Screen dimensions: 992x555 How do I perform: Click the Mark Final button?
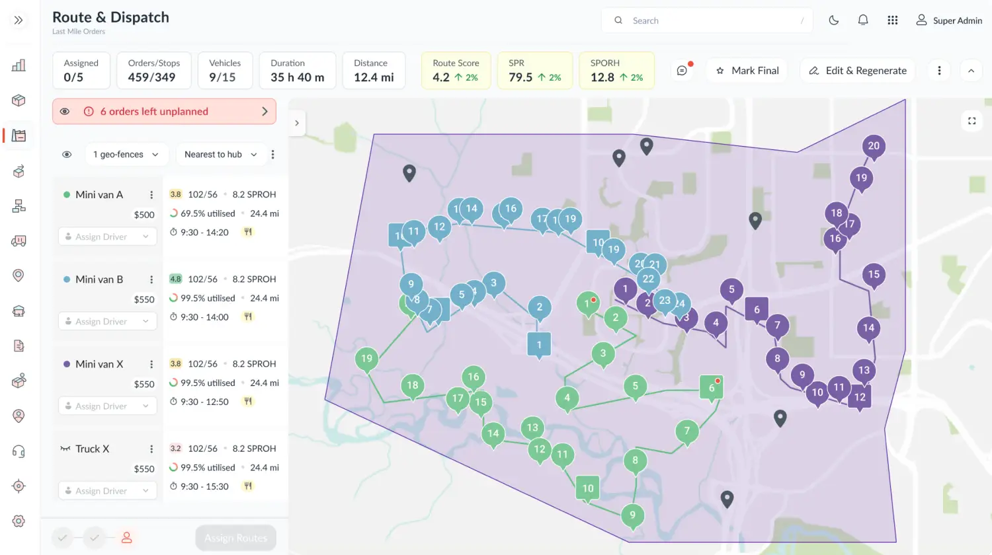click(747, 70)
